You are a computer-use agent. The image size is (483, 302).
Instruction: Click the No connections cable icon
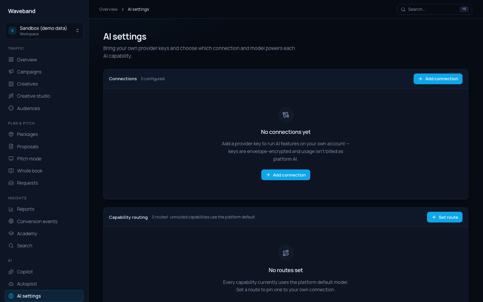point(286,115)
